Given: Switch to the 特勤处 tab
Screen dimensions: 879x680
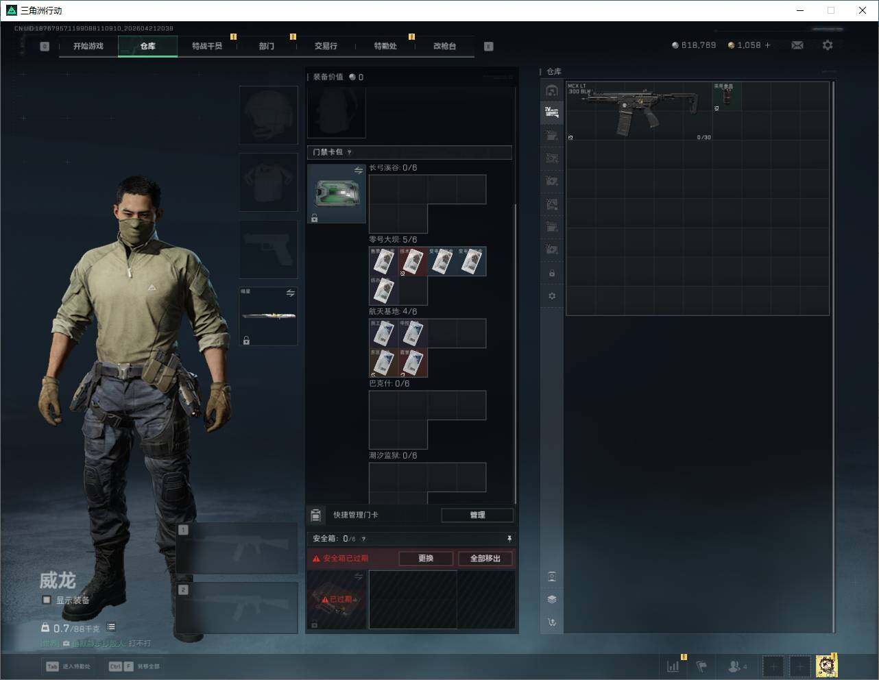Looking at the screenshot, I should point(385,46).
